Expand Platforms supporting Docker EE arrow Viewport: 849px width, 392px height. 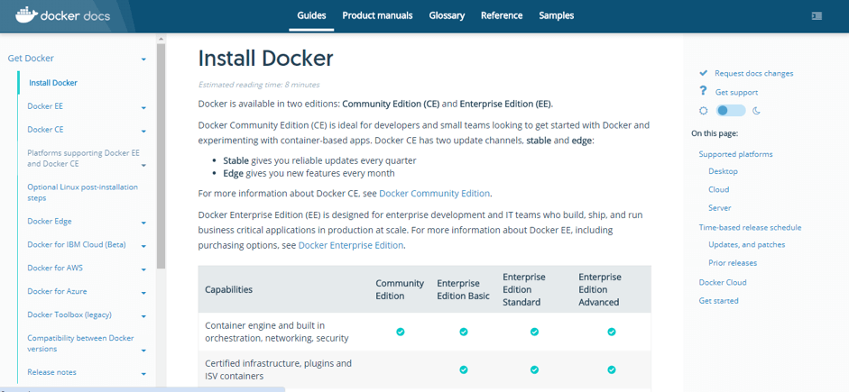[143, 165]
